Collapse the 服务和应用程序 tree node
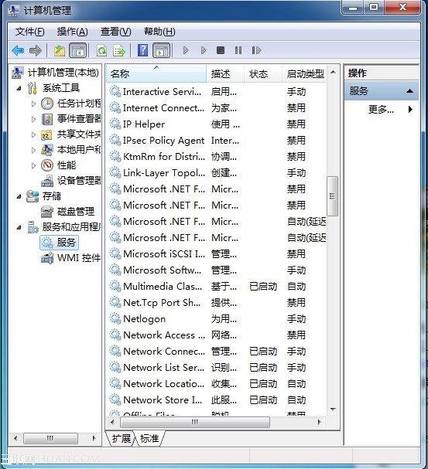Viewport: 428px width, 469px height. click(x=19, y=228)
